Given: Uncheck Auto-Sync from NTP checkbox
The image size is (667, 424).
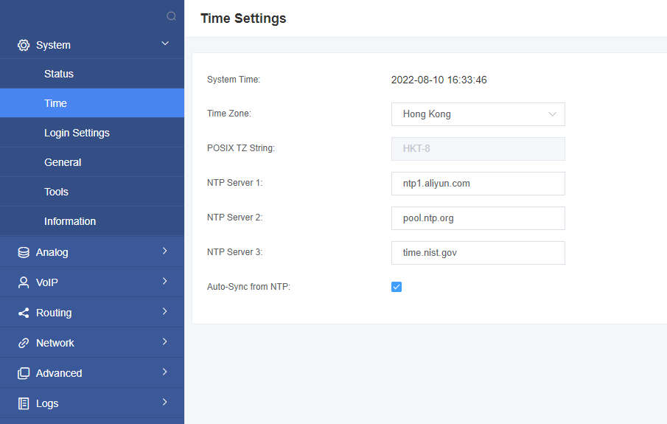Looking at the screenshot, I should tap(397, 287).
